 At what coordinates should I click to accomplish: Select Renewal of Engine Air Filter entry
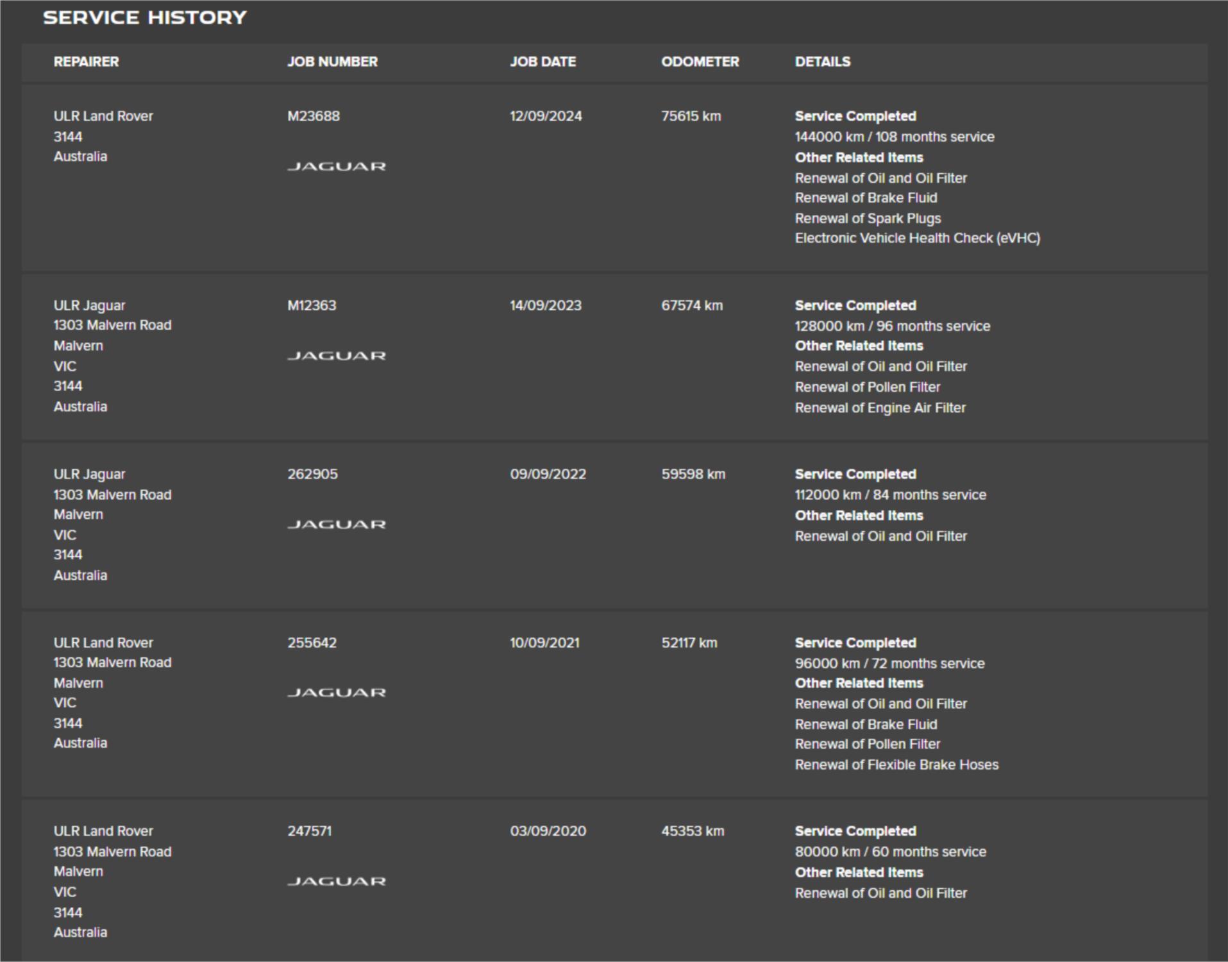point(880,407)
